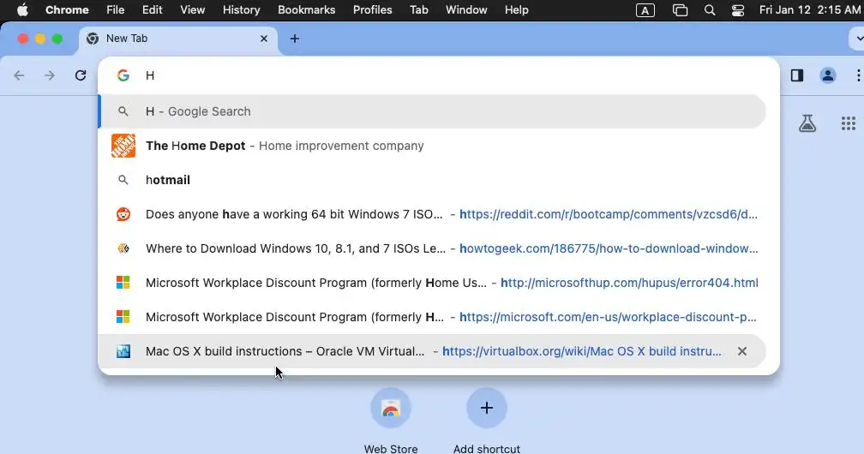The image size is (864, 454).
Task: Click the Google logo in the address bar
Action: [x=123, y=75]
